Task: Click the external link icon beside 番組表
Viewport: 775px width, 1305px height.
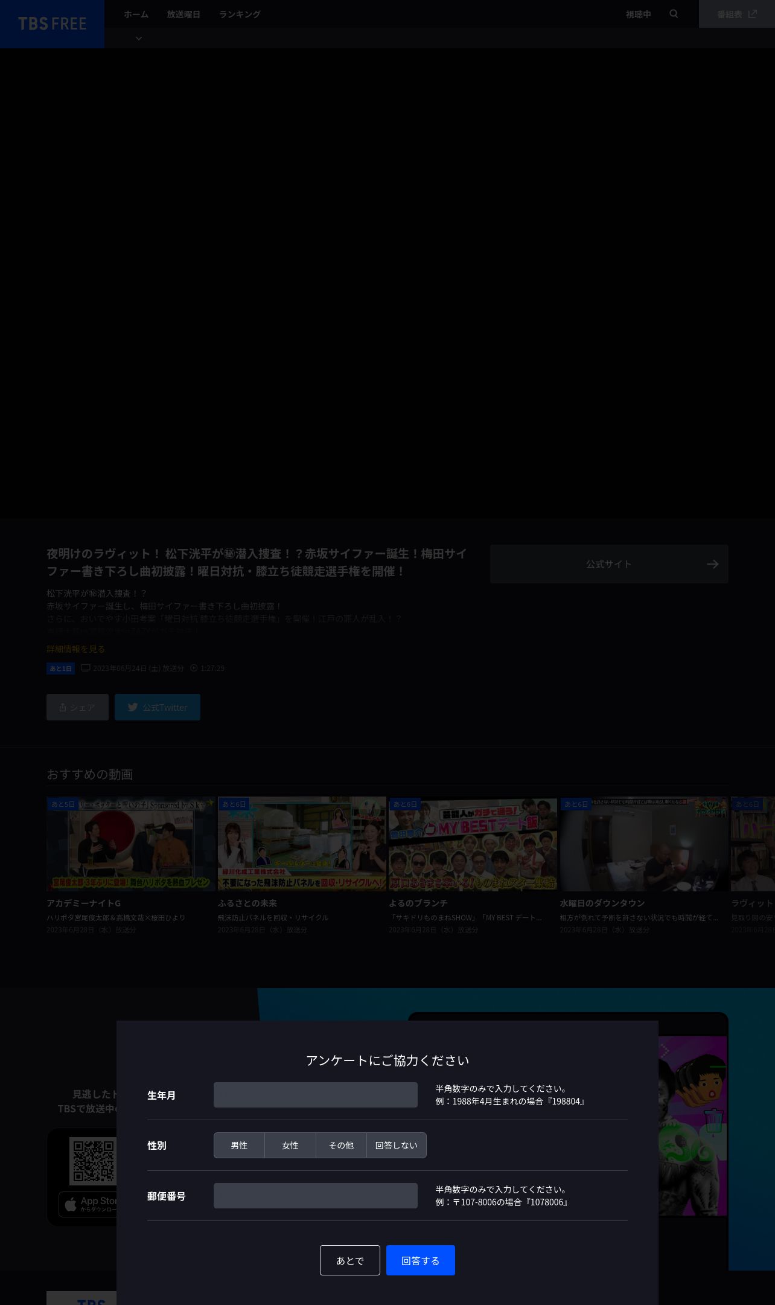Action: (752, 13)
